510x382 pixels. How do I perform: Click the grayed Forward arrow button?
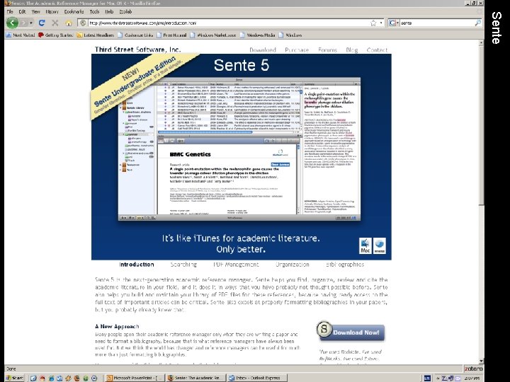click(24, 23)
